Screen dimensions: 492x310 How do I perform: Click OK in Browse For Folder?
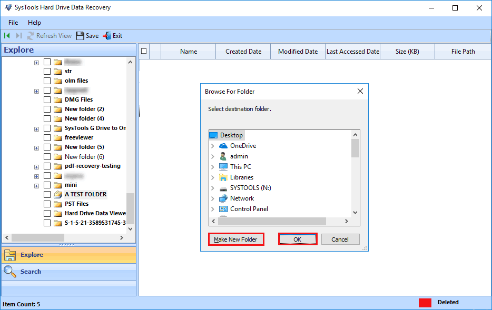[x=298, y=239]
